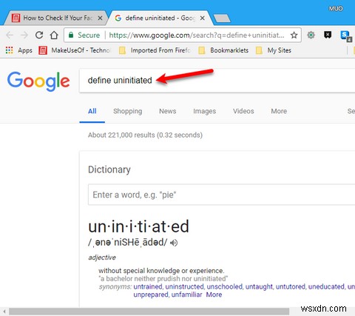Click the black badge extension icon
This screenshot has height=316, width=355.
point(328,35)
